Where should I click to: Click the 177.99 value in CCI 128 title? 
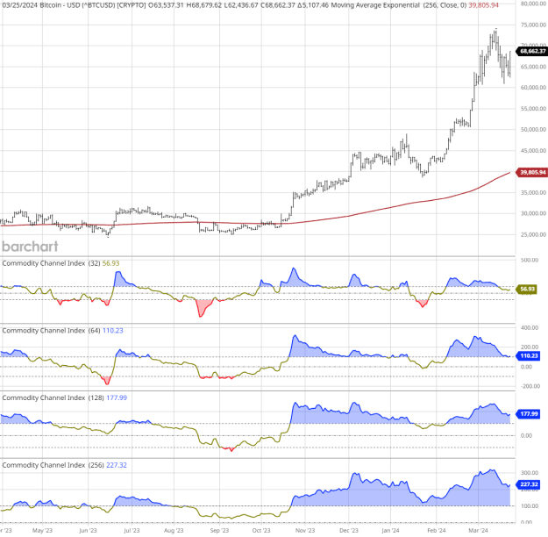pyautogui.click(x=117, y=397)
